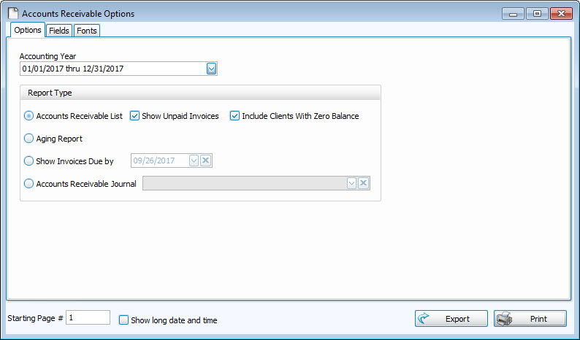Screen dimensions: 580x340
Task: Select the Aging Report radio option
Action: click(x=29, y=138)
